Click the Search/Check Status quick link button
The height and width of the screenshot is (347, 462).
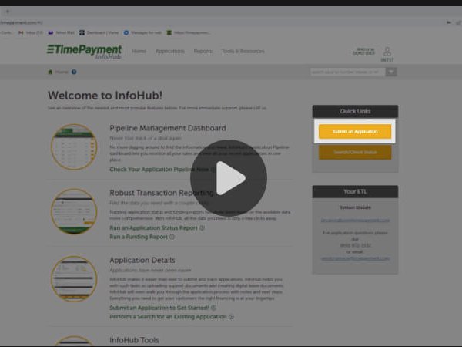355,152
